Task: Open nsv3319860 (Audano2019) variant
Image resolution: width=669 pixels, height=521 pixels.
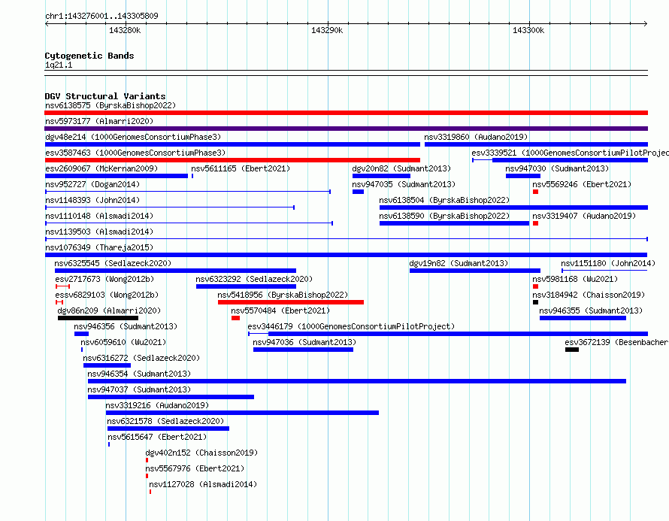Action: coord(476,137)
